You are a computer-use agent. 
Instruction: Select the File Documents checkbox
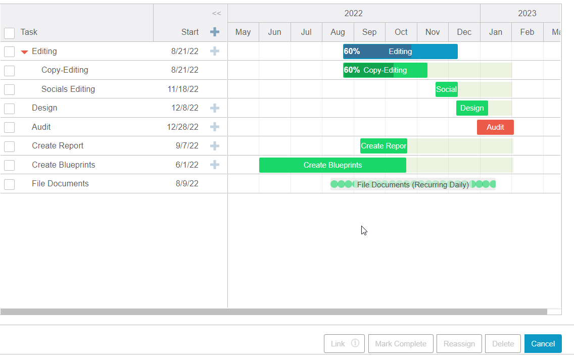click(x=9, y=184)
